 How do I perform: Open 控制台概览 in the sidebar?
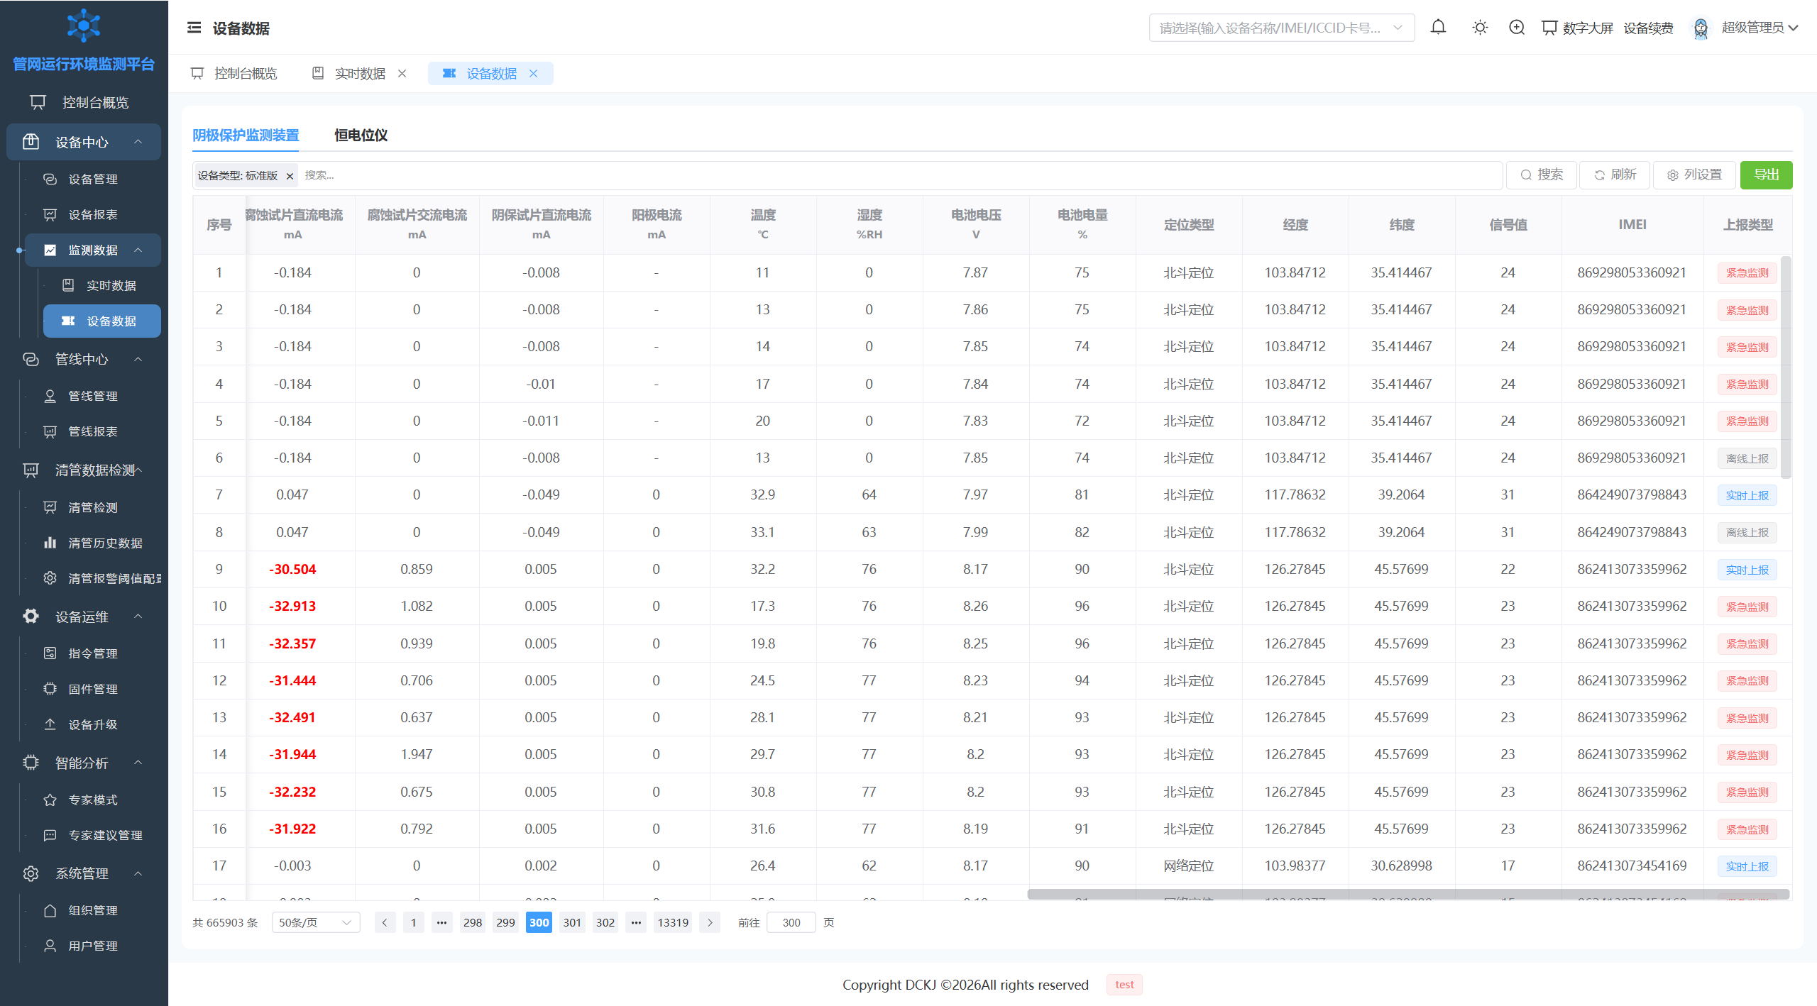click(x=84, y=102)
